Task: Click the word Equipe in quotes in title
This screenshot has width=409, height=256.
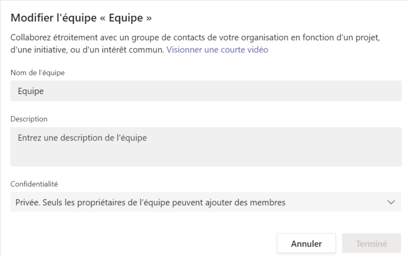Action: point(126,18)
